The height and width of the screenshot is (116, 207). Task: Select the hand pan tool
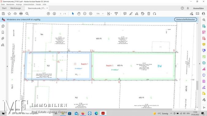tap(79, 13)
